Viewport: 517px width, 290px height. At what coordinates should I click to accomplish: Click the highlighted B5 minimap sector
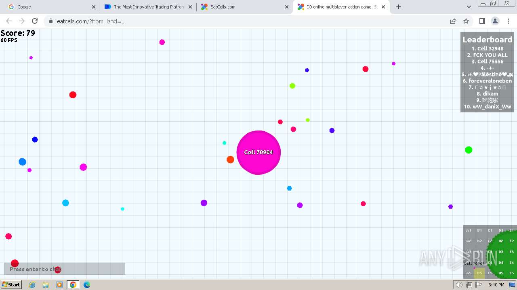pos(479,273)
